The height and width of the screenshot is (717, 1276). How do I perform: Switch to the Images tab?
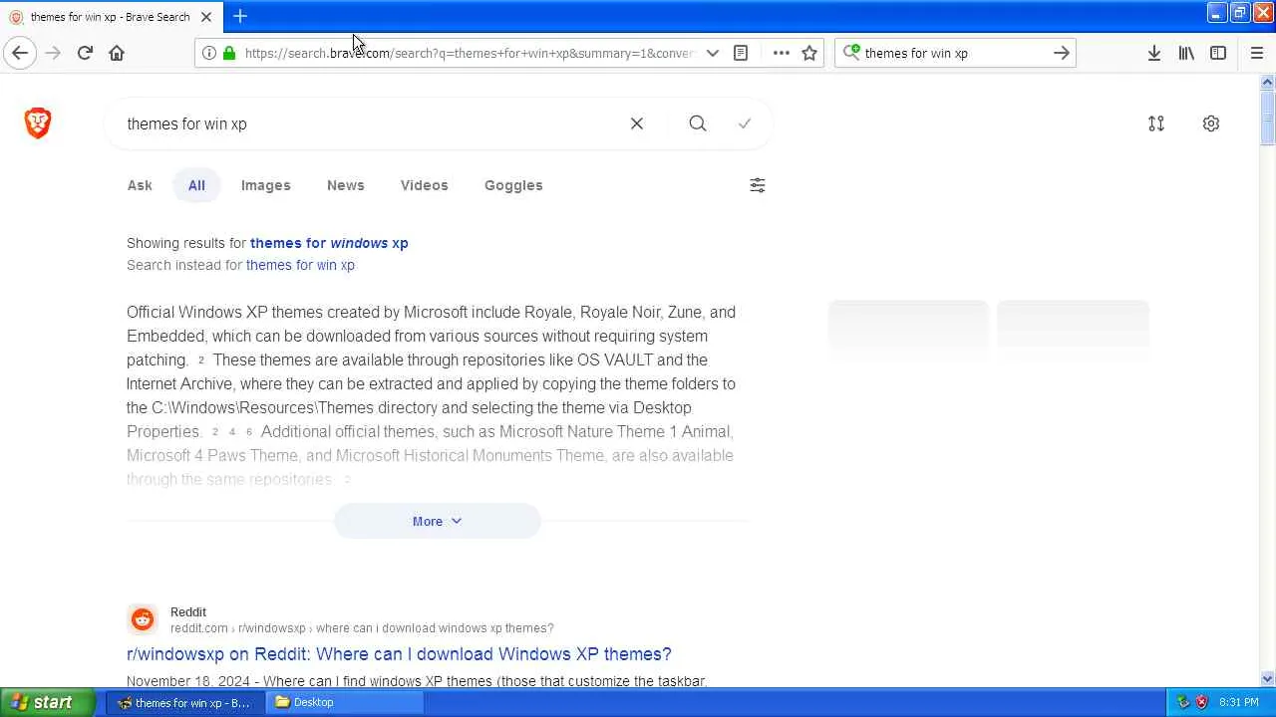click(266, 185)
